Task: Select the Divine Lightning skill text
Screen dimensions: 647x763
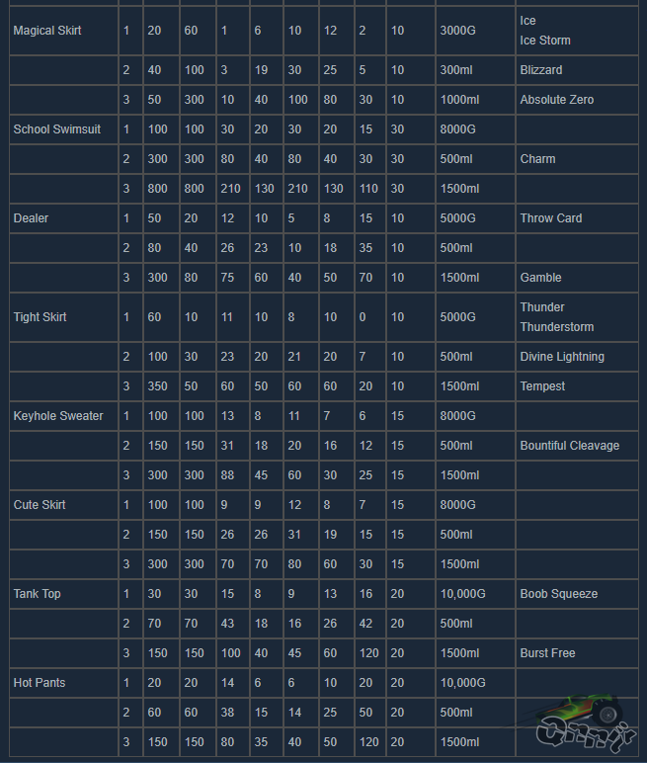Action: 562,357
